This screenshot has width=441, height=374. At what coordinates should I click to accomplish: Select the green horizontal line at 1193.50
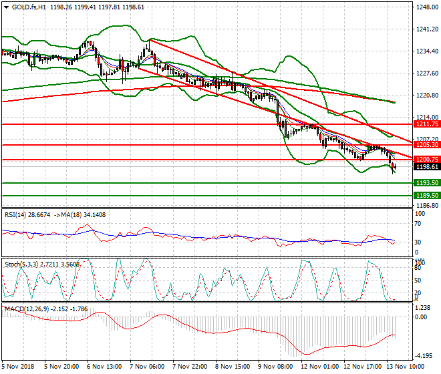[x=200, y=182]
